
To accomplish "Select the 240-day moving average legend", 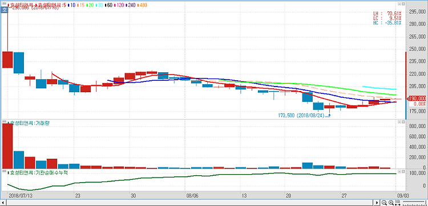I will point(131,5).
